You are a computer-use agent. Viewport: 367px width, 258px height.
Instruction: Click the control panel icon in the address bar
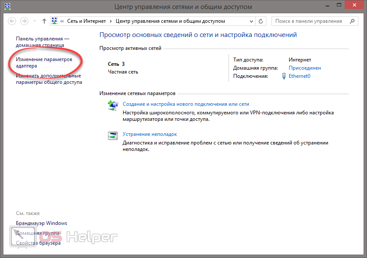click(x=55, y=21)
